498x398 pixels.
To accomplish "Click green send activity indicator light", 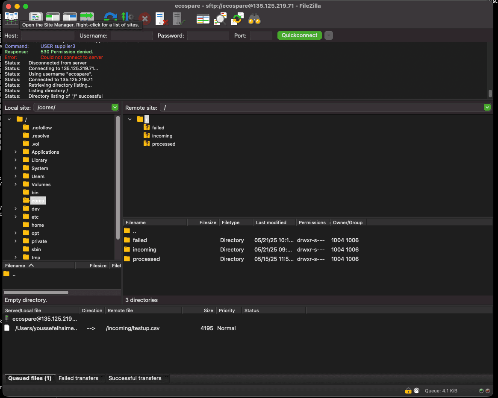I will click(x=481, y=391).
